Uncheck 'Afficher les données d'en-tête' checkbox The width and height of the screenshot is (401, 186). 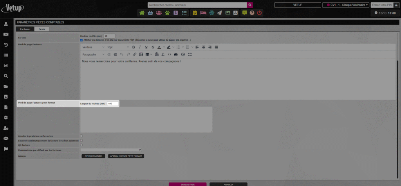pos(81,40)
